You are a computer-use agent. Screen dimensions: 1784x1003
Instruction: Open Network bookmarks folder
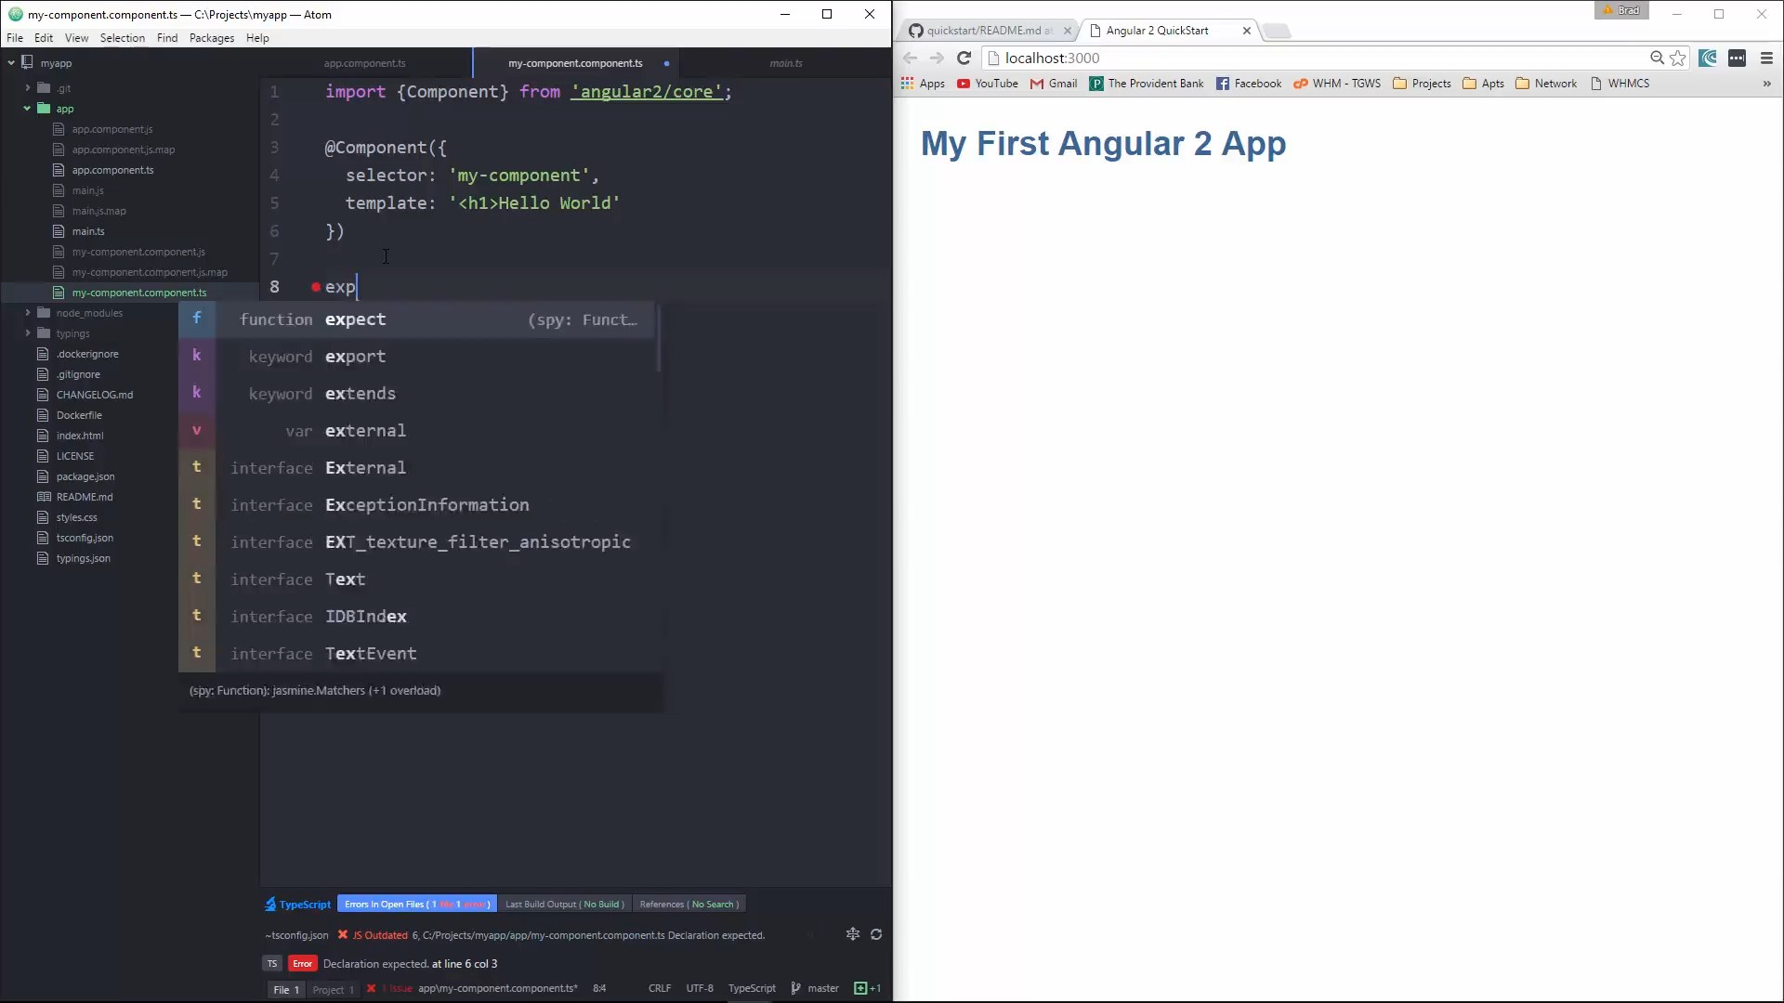(1546, 84)
